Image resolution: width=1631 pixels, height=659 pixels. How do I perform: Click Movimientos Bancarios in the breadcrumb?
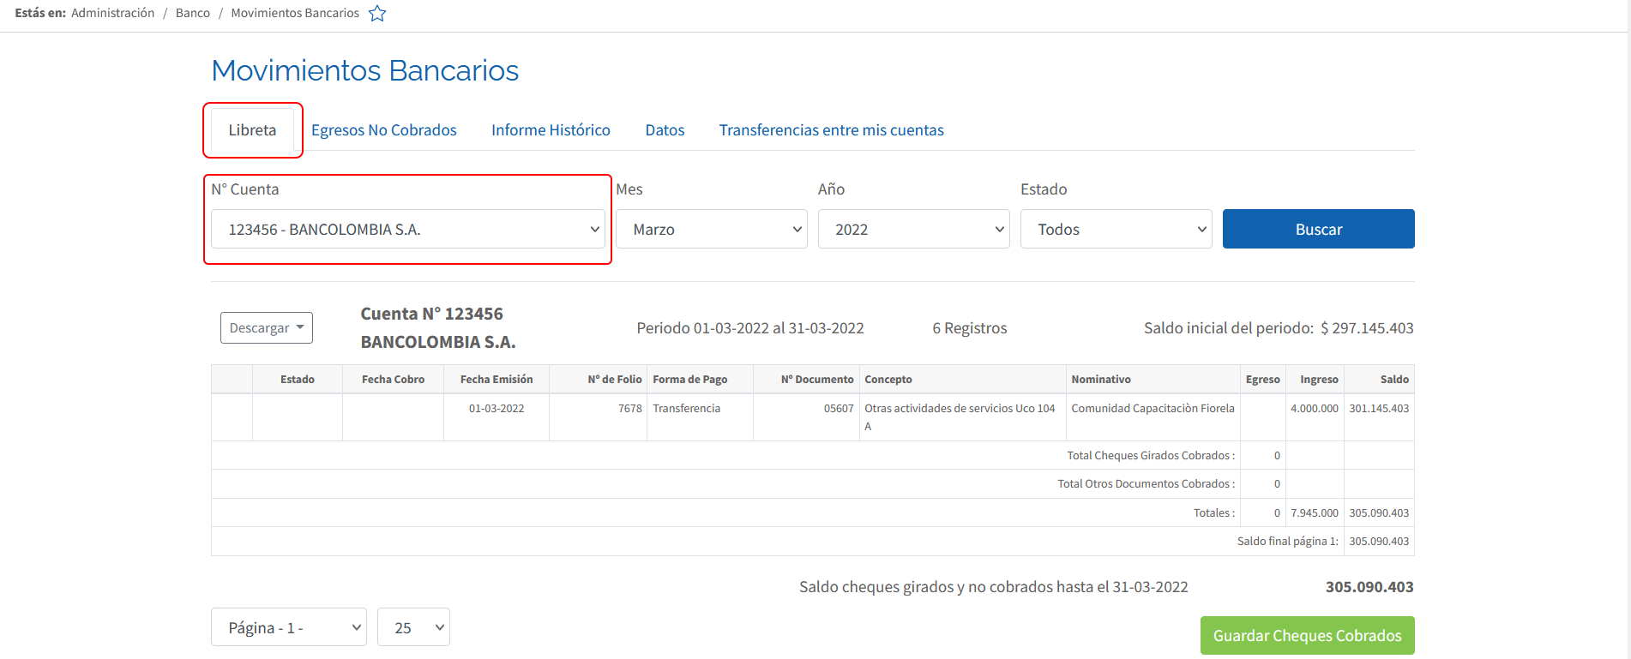295,13
